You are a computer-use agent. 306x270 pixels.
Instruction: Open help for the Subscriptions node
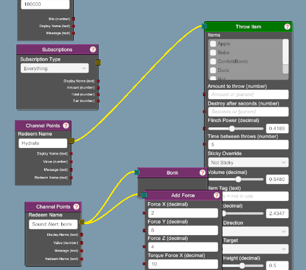(x=93, y=50)
